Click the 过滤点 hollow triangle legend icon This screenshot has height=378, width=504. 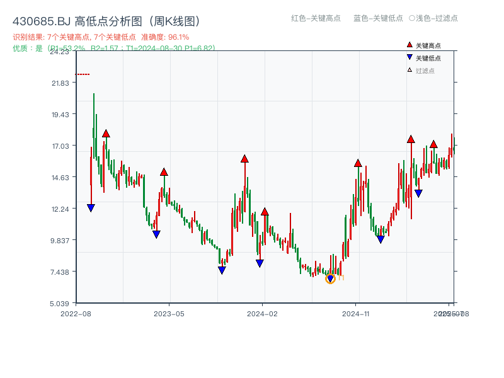click(408, 71)
